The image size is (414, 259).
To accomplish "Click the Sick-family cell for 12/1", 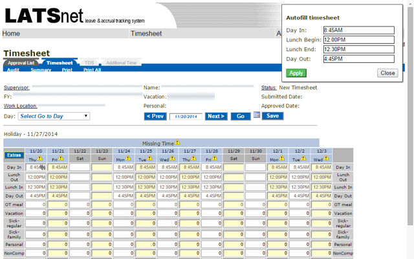I will (278, 234).
